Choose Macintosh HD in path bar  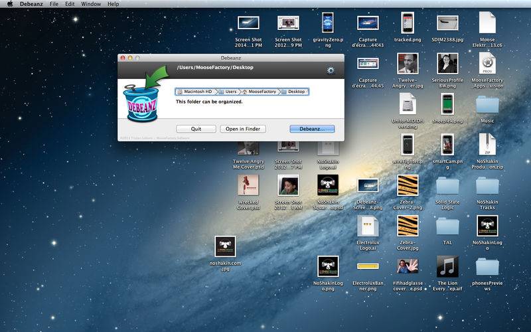coord(195,92)
